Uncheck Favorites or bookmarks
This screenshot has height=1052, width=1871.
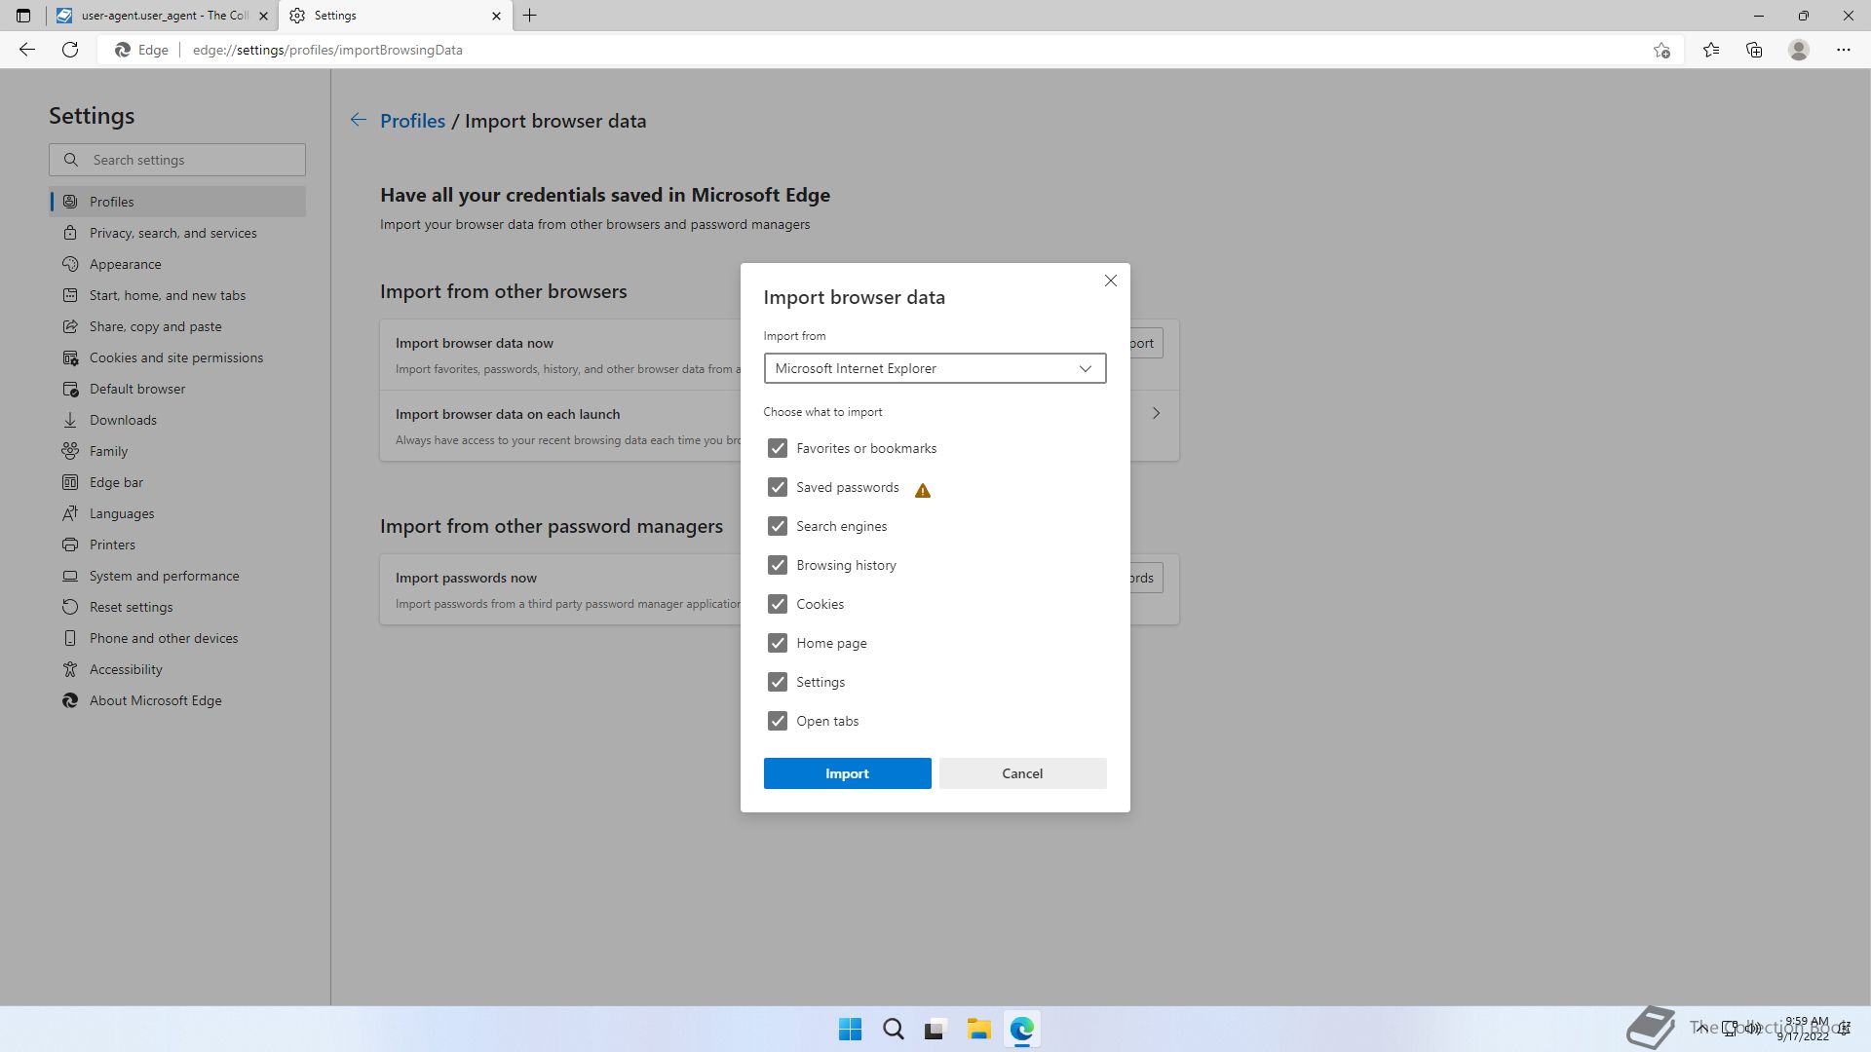tap(777, 448)
